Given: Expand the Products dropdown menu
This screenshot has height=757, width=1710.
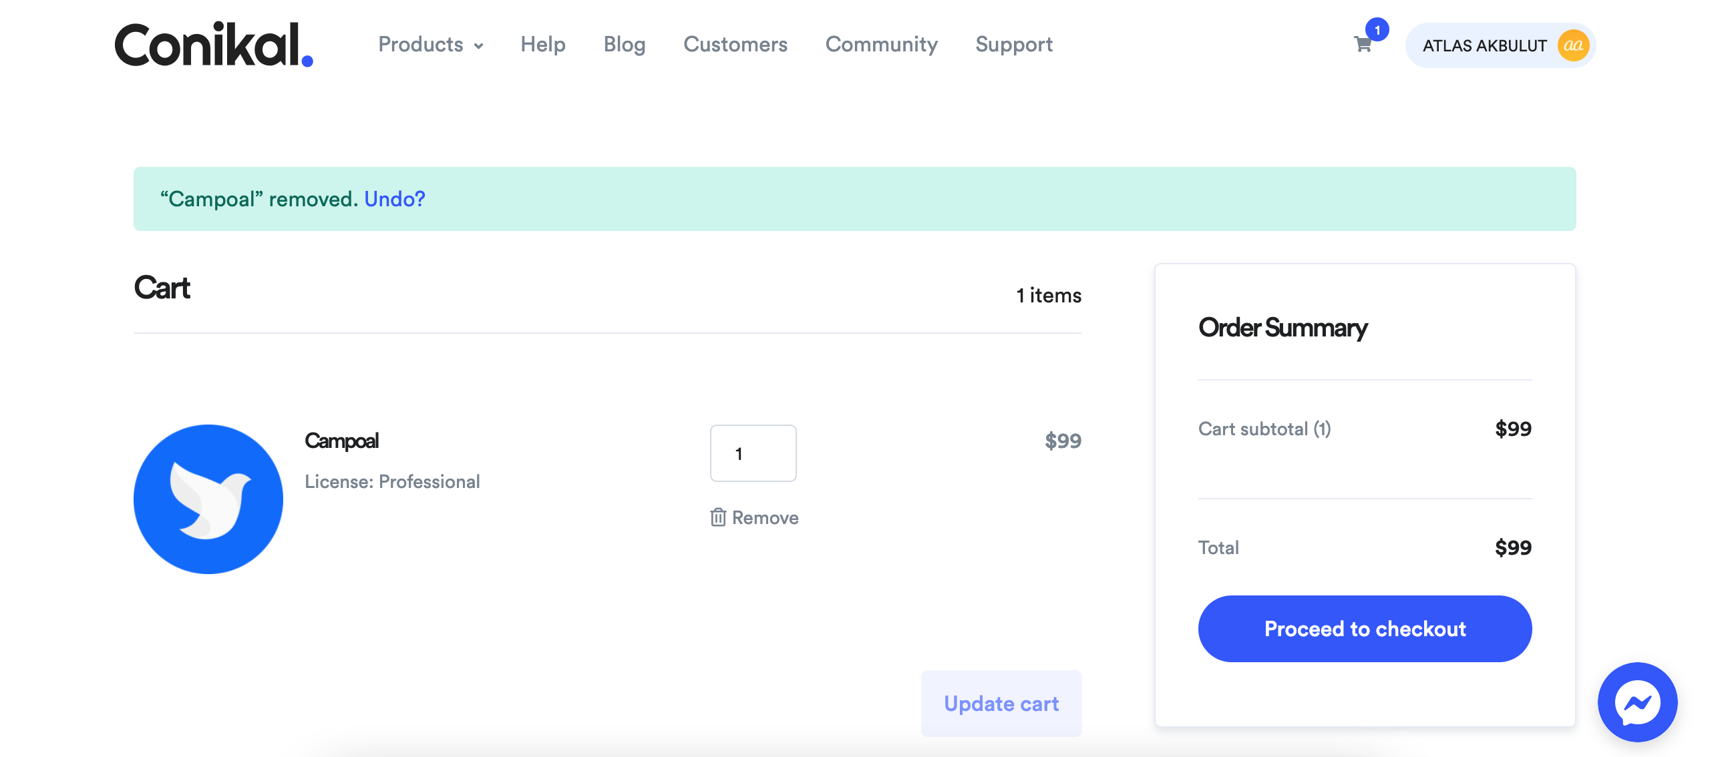Looking at the screenshot, I should [x=431, y=45].
